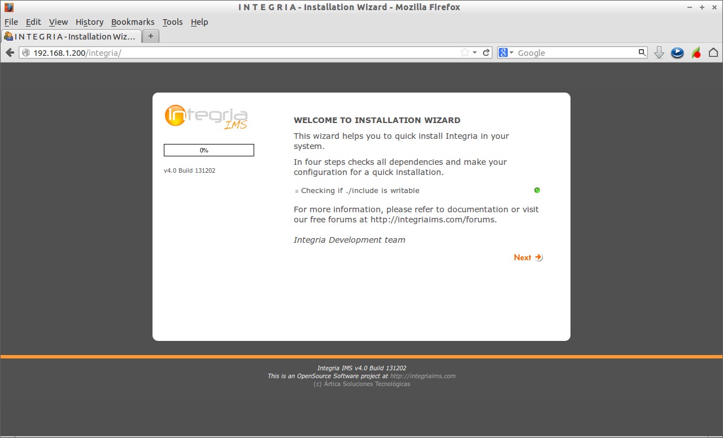Open the History menu
This screenshot has height=438, width=723.
(x=89, y=22)
